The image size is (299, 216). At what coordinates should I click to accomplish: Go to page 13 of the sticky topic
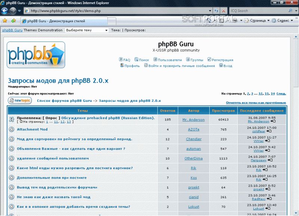pos(69,122)
